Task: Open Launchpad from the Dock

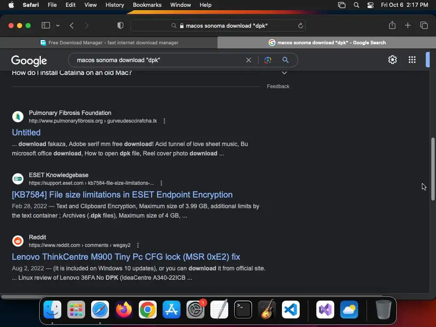Action: 76,309
